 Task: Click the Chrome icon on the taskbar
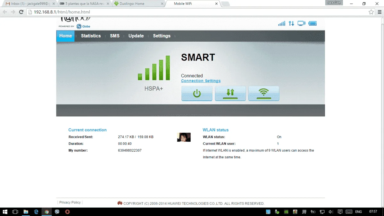tap(46, 212)
